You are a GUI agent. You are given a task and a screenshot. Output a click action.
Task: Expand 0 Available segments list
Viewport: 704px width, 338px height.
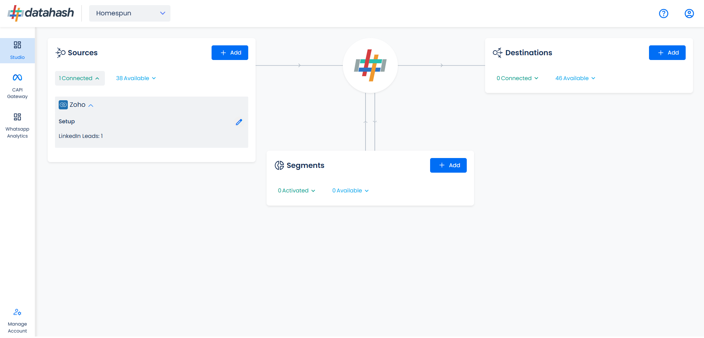coord(350,191)
